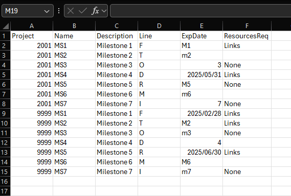Click ExpDate cell '7' in row 8
Screen dimensions: 291x196
pyautogui.click(x=202, y=104)
